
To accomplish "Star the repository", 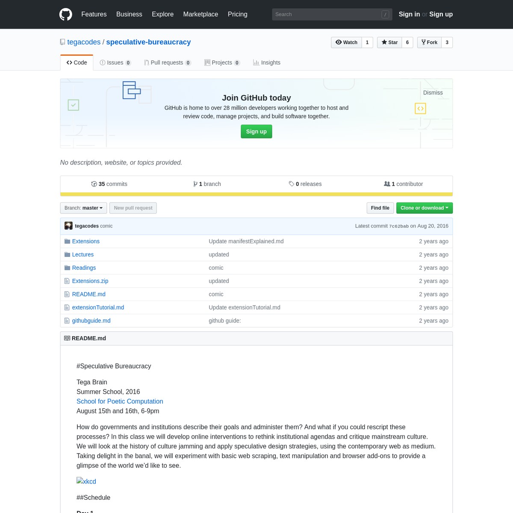I will 389,42.
